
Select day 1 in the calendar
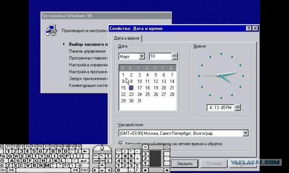point(123,75)
